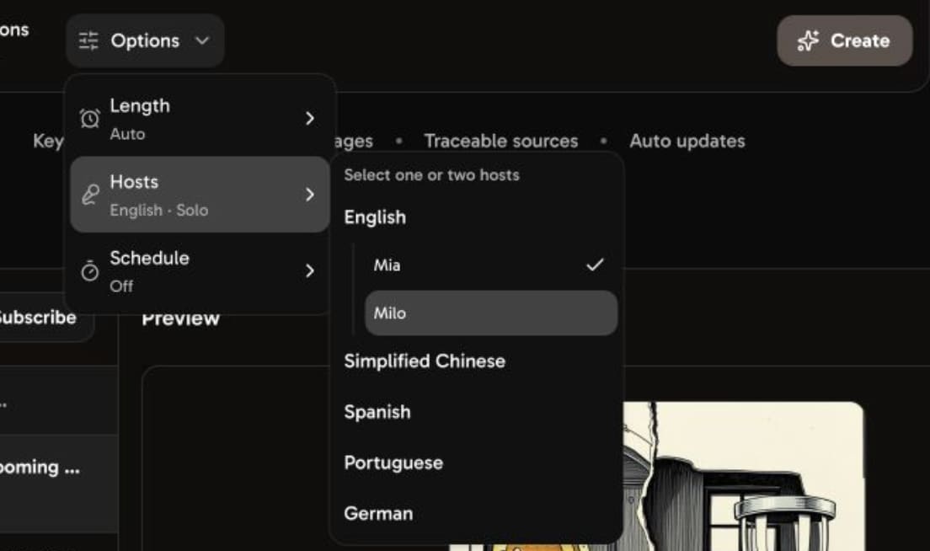
Task: Click the Auto updates text
Action: click(687, 142)
